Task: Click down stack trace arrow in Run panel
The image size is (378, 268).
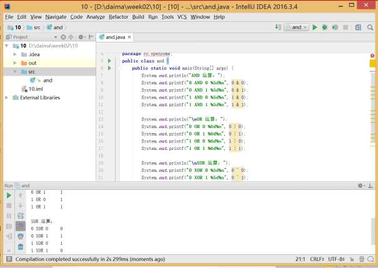Action: (21, 206)
